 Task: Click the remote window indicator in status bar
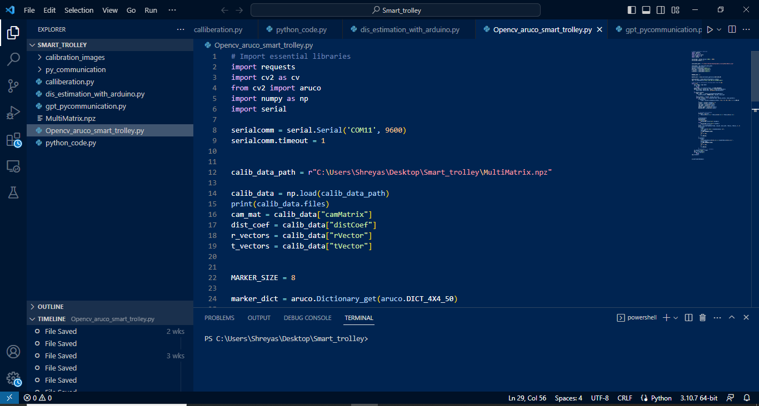coord(9,398)
